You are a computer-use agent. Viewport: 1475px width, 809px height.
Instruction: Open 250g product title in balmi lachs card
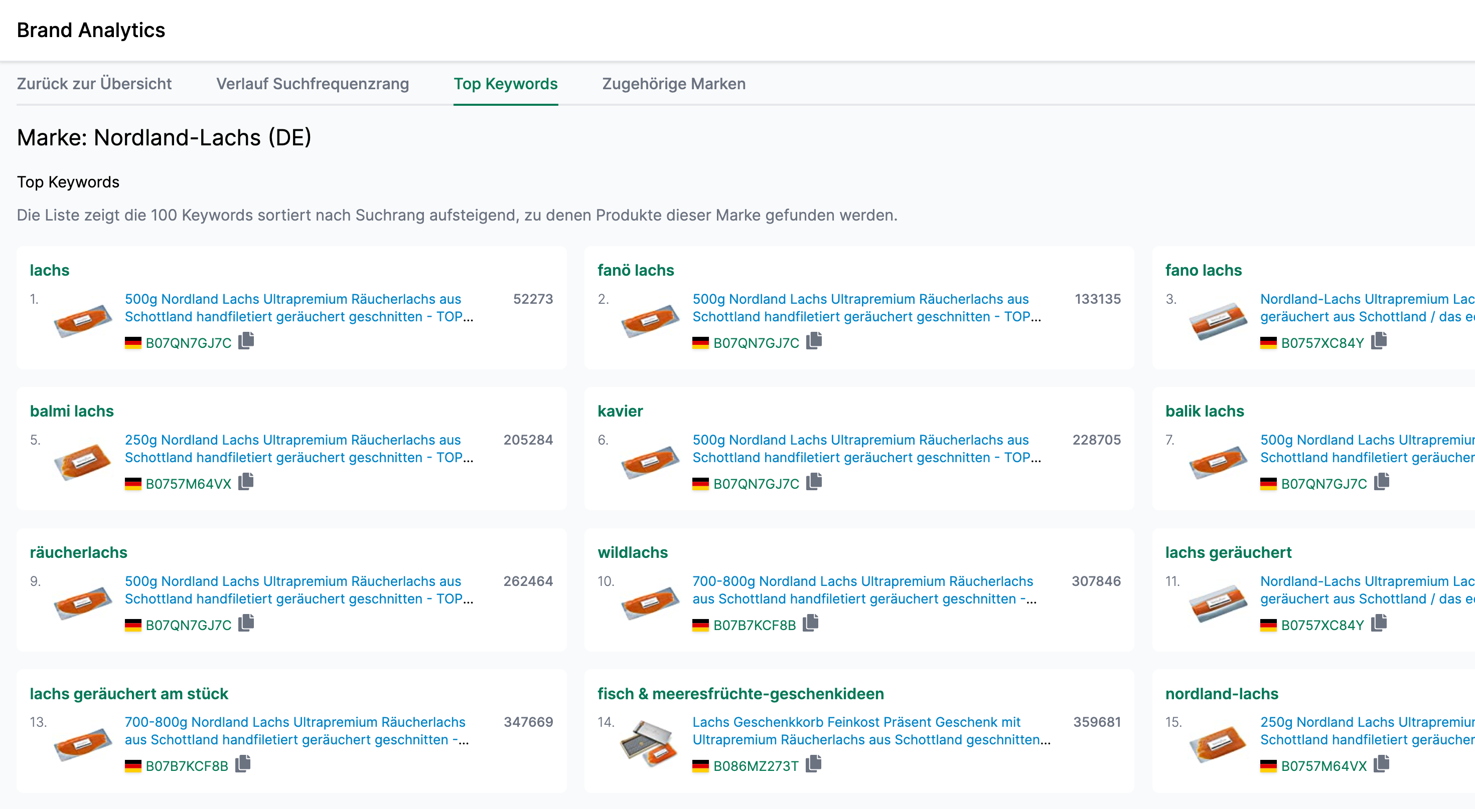299,449
